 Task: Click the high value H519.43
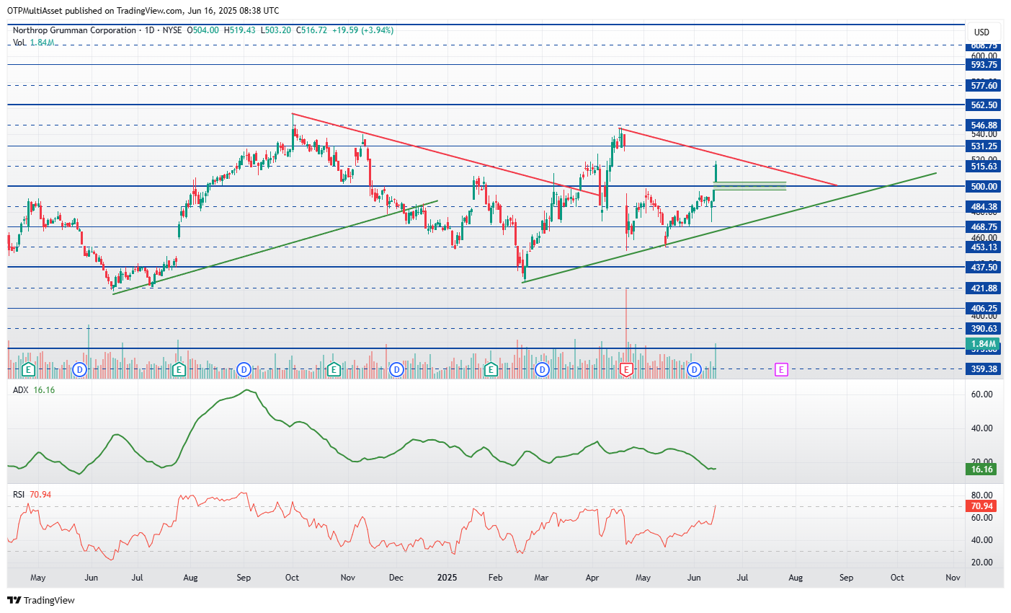(240, 30)
